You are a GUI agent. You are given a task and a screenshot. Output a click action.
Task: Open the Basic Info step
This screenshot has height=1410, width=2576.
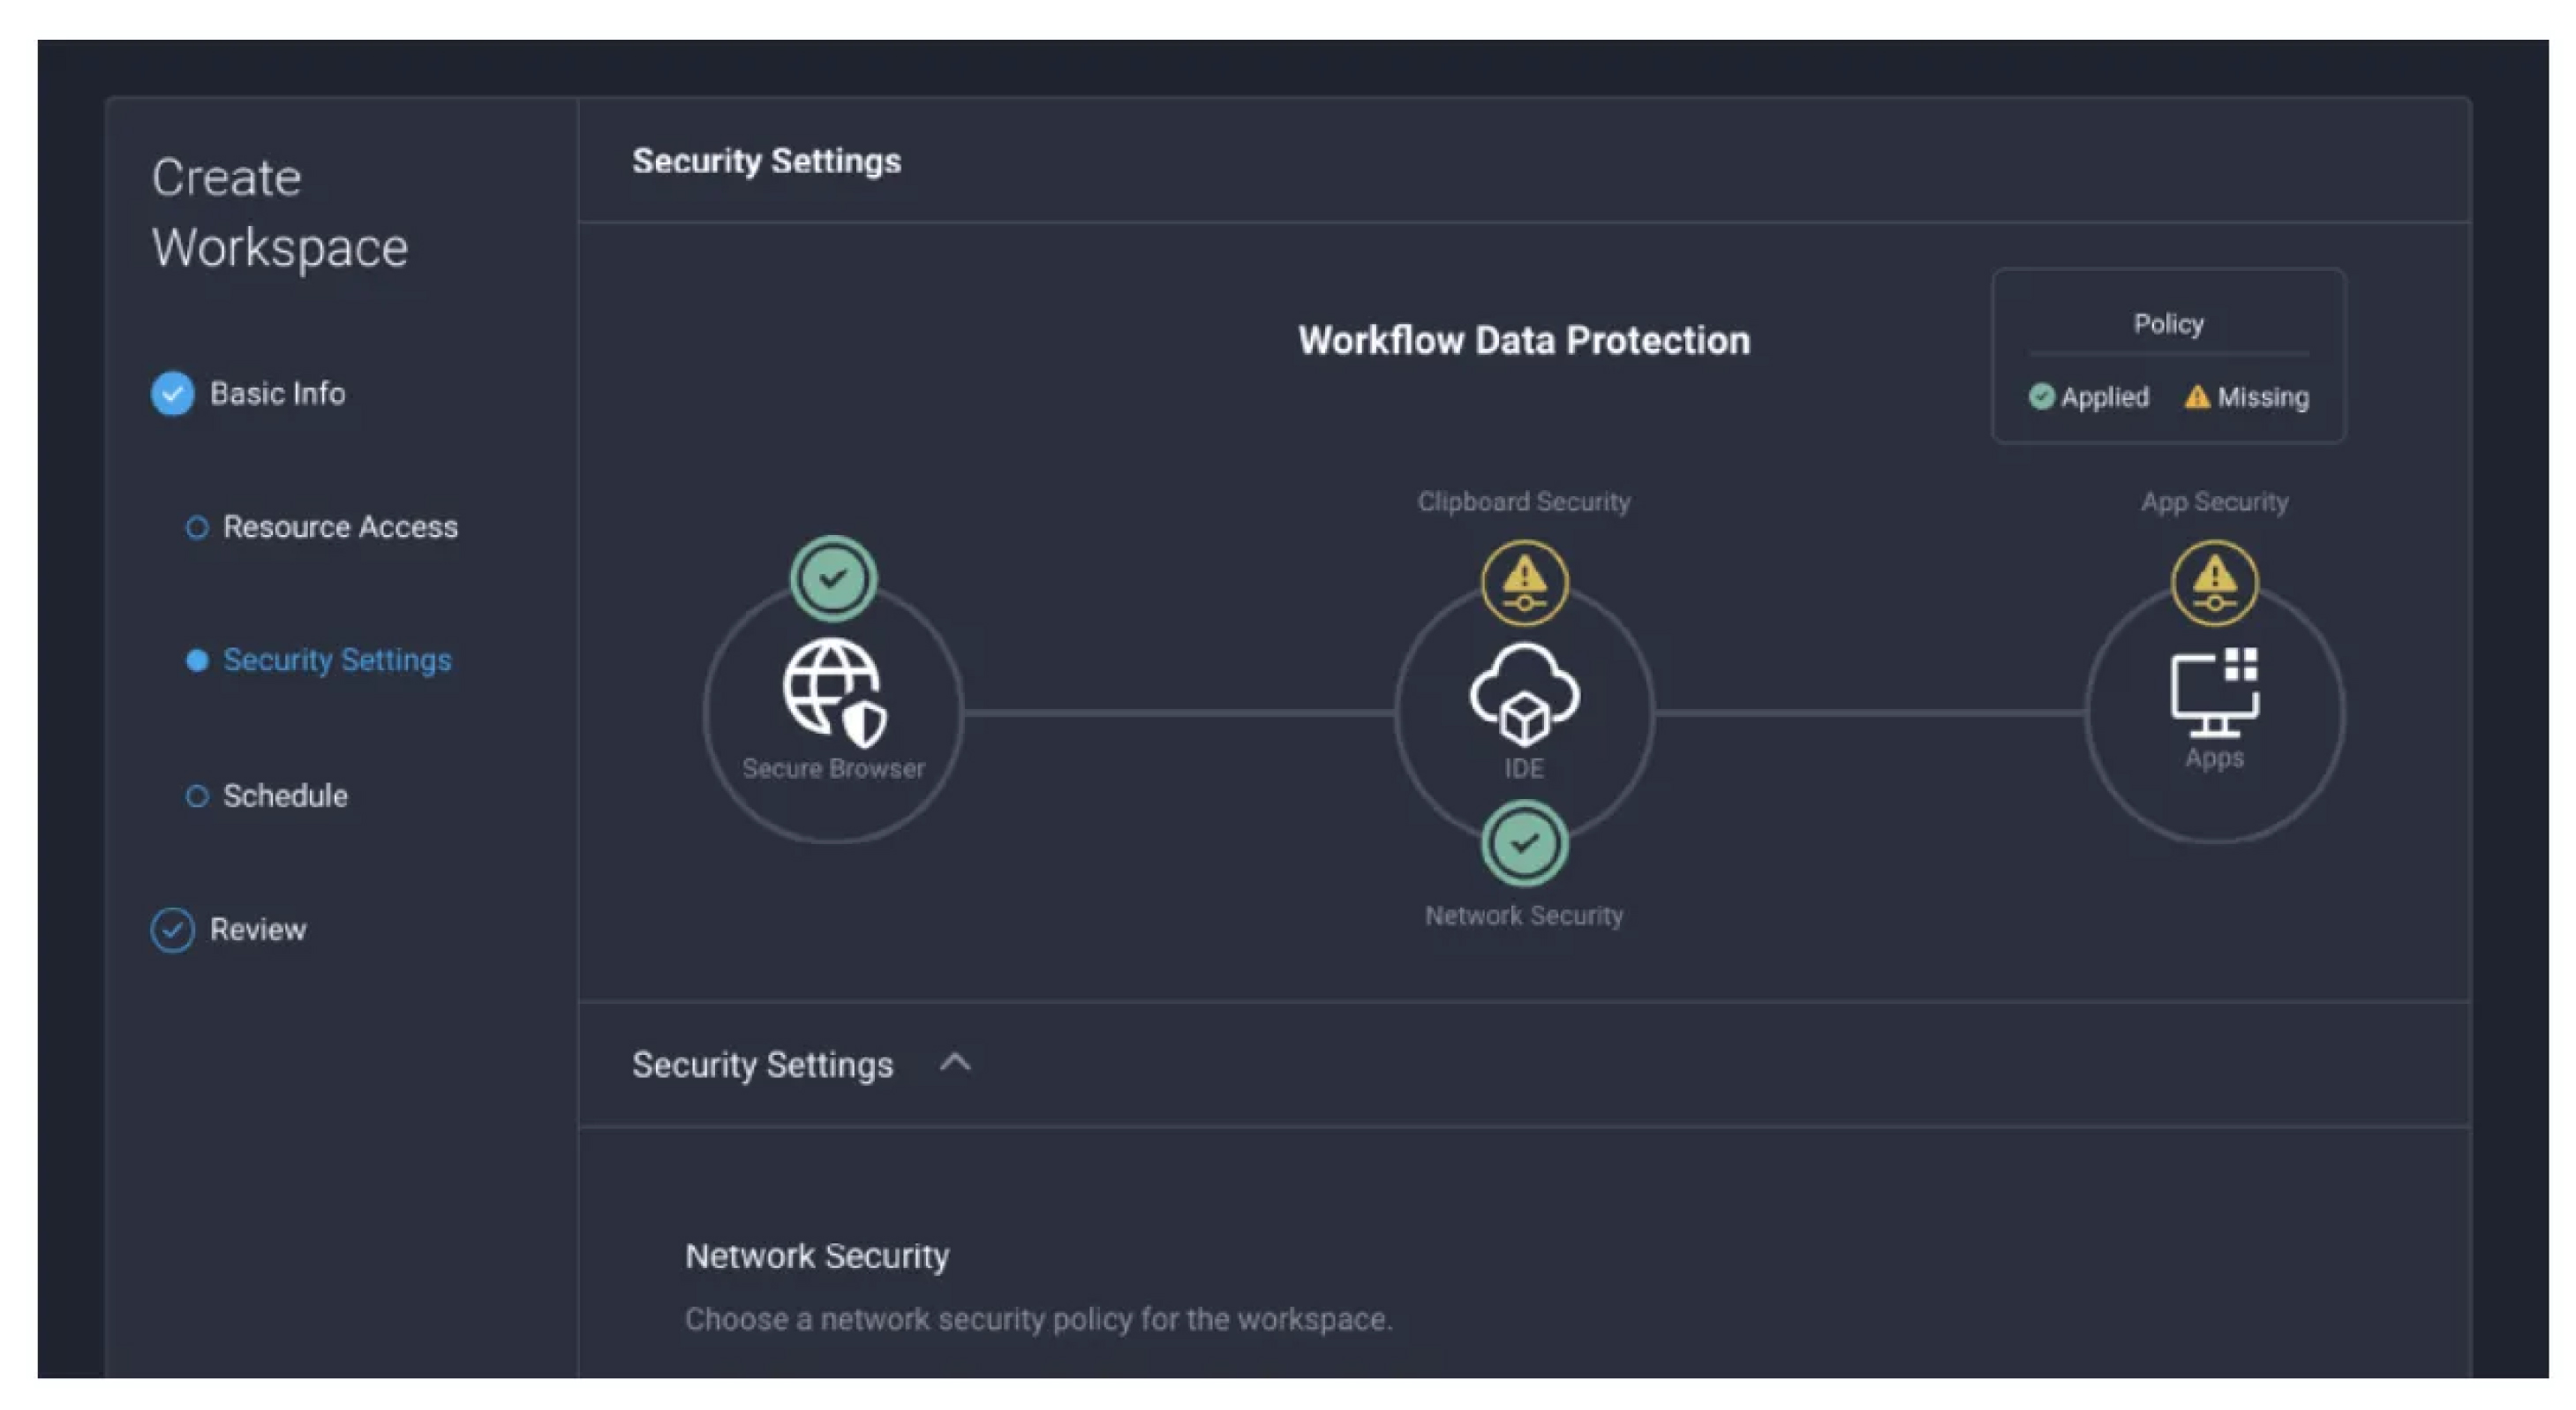click(277, 394)
